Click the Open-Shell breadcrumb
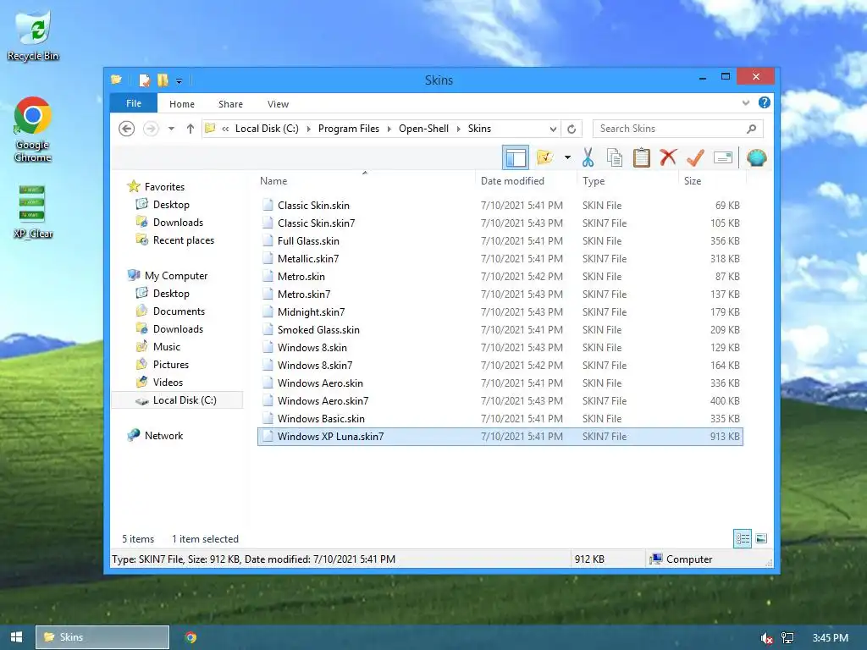 pyautogui.click(x=423, y=129)
